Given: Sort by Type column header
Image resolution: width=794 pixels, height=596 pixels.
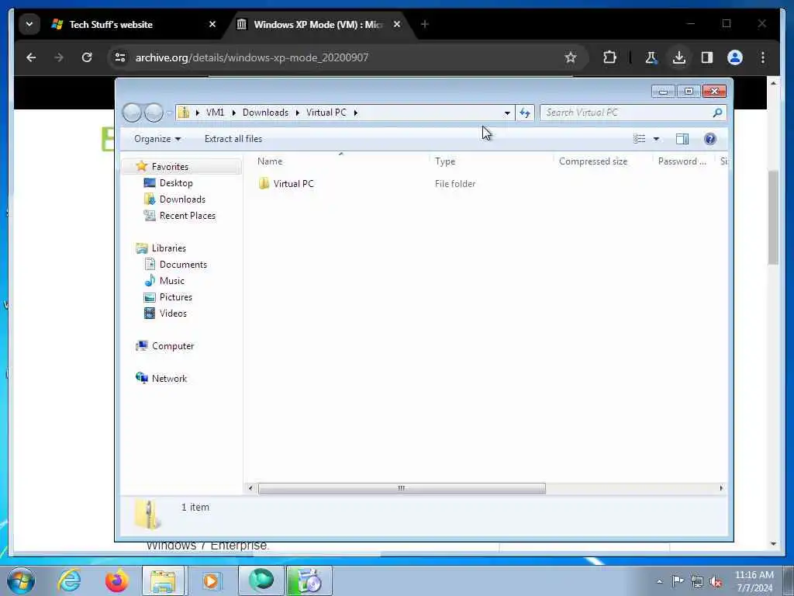Looking at the screenshot, I should (491, 161).
